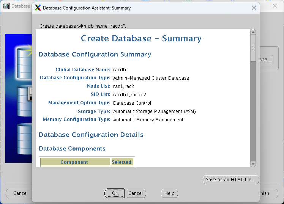Click Cancel in the background wizard window
This screenshot has width=284, height=204.
tap(19, 193)
